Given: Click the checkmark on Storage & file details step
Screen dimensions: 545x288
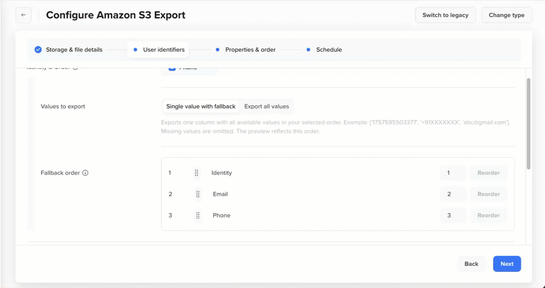Looking at the screenshot, I should [x=38, y=49].
